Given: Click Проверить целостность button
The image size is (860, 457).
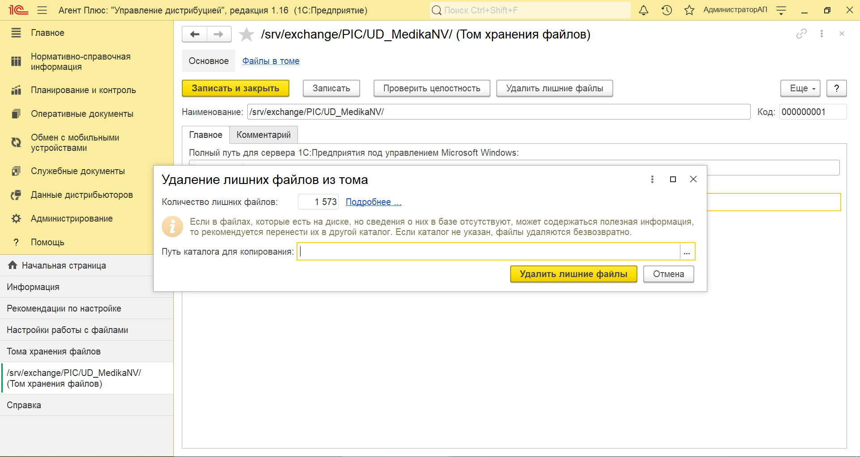Looking at the screenshot, I should [432, 88].
